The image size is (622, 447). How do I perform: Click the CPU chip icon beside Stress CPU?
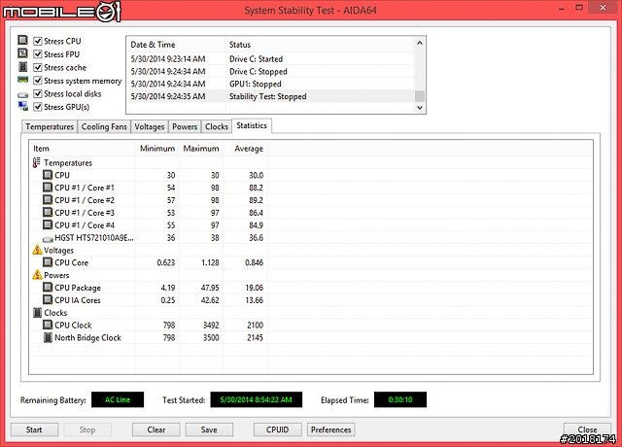click(22, 40)
